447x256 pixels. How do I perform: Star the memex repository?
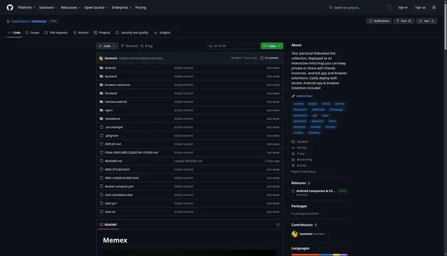(426, 21)
